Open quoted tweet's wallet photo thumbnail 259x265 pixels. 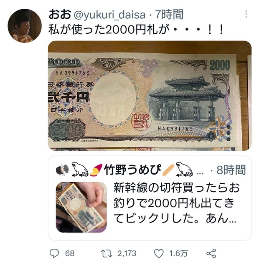tap(81, 207)
